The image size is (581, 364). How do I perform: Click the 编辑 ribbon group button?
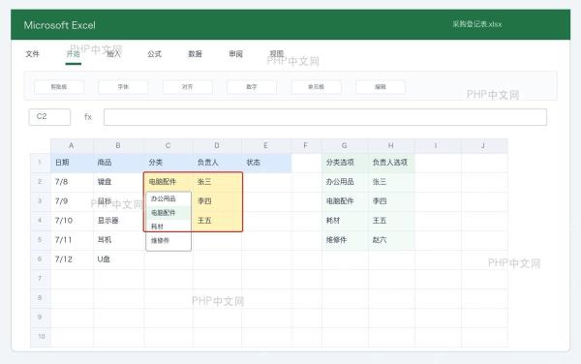381,87
